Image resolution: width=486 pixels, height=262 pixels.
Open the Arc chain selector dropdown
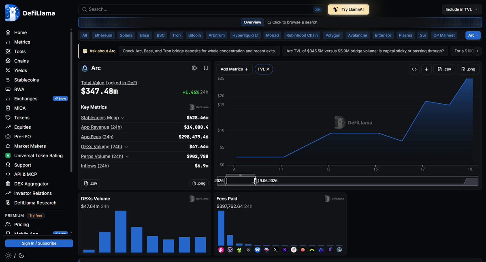473,35
